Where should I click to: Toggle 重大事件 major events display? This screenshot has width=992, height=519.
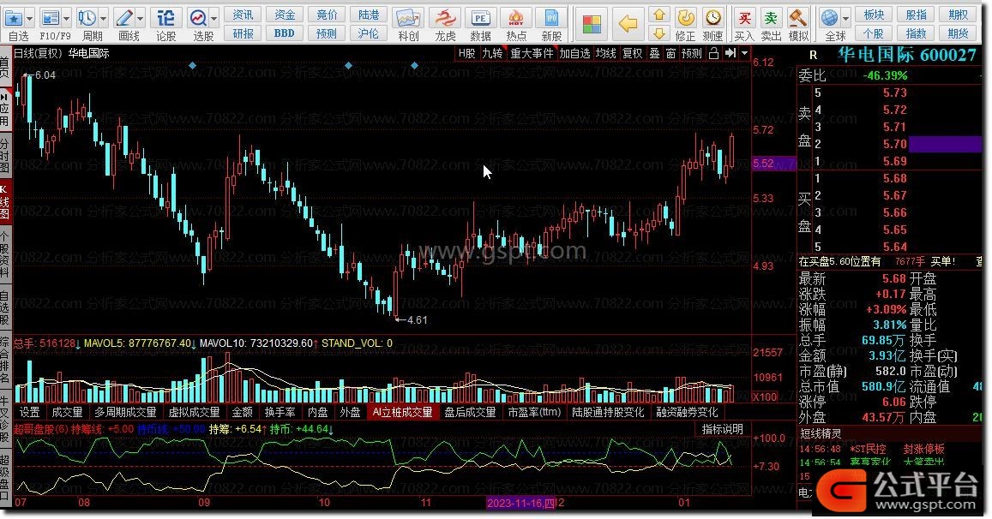point(532,54)
